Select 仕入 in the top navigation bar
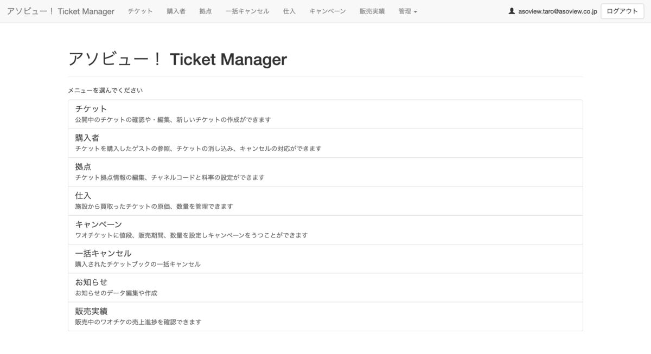Viewport: 651px width, 354px height. click(289, 11)
